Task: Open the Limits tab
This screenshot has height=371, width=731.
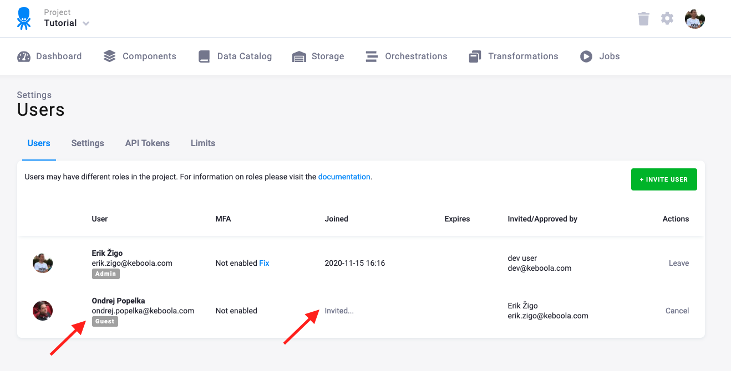Action: click(x=203, y=143)
